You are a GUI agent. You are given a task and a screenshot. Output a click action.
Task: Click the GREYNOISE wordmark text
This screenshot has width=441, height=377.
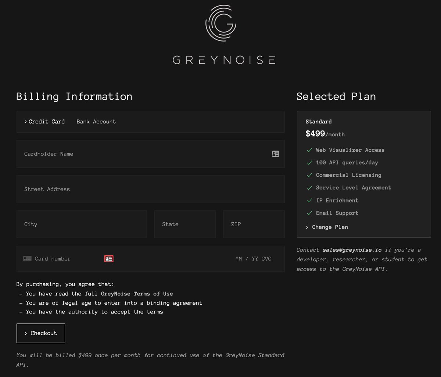[224, 60]
